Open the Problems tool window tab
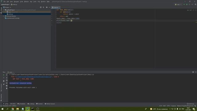The width and height of the screenshot is (197, 111). click(21, 104)
